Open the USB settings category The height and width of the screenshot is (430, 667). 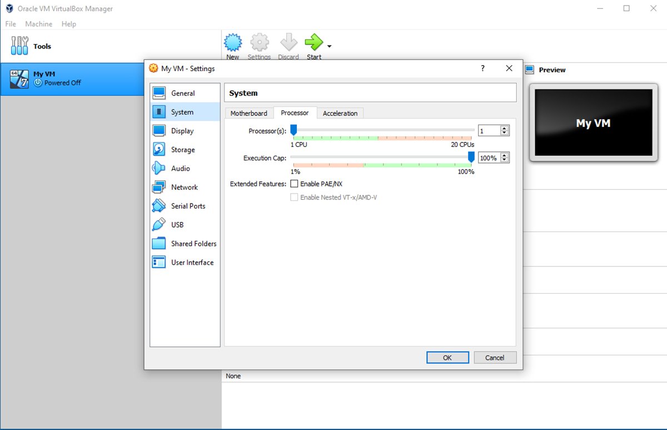click(177, 225)
